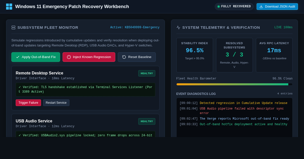Trigger Failure on Remote Desktop Service
This screenshot has height=159, width=304.
(x=28, y=103)
